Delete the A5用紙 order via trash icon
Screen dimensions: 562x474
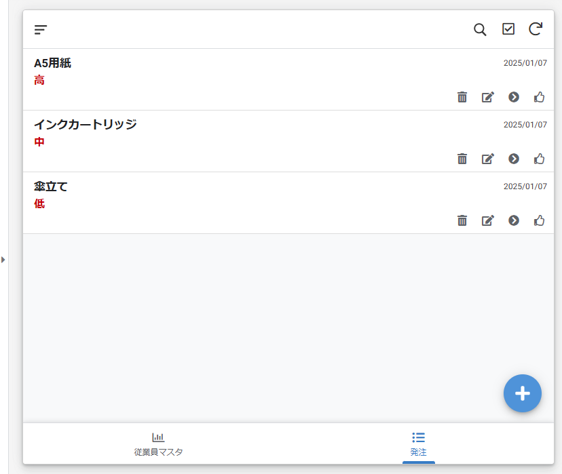coord(462,97)
